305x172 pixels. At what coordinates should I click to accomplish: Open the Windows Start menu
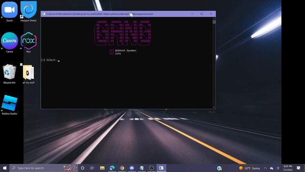click(x=5, y=168)
